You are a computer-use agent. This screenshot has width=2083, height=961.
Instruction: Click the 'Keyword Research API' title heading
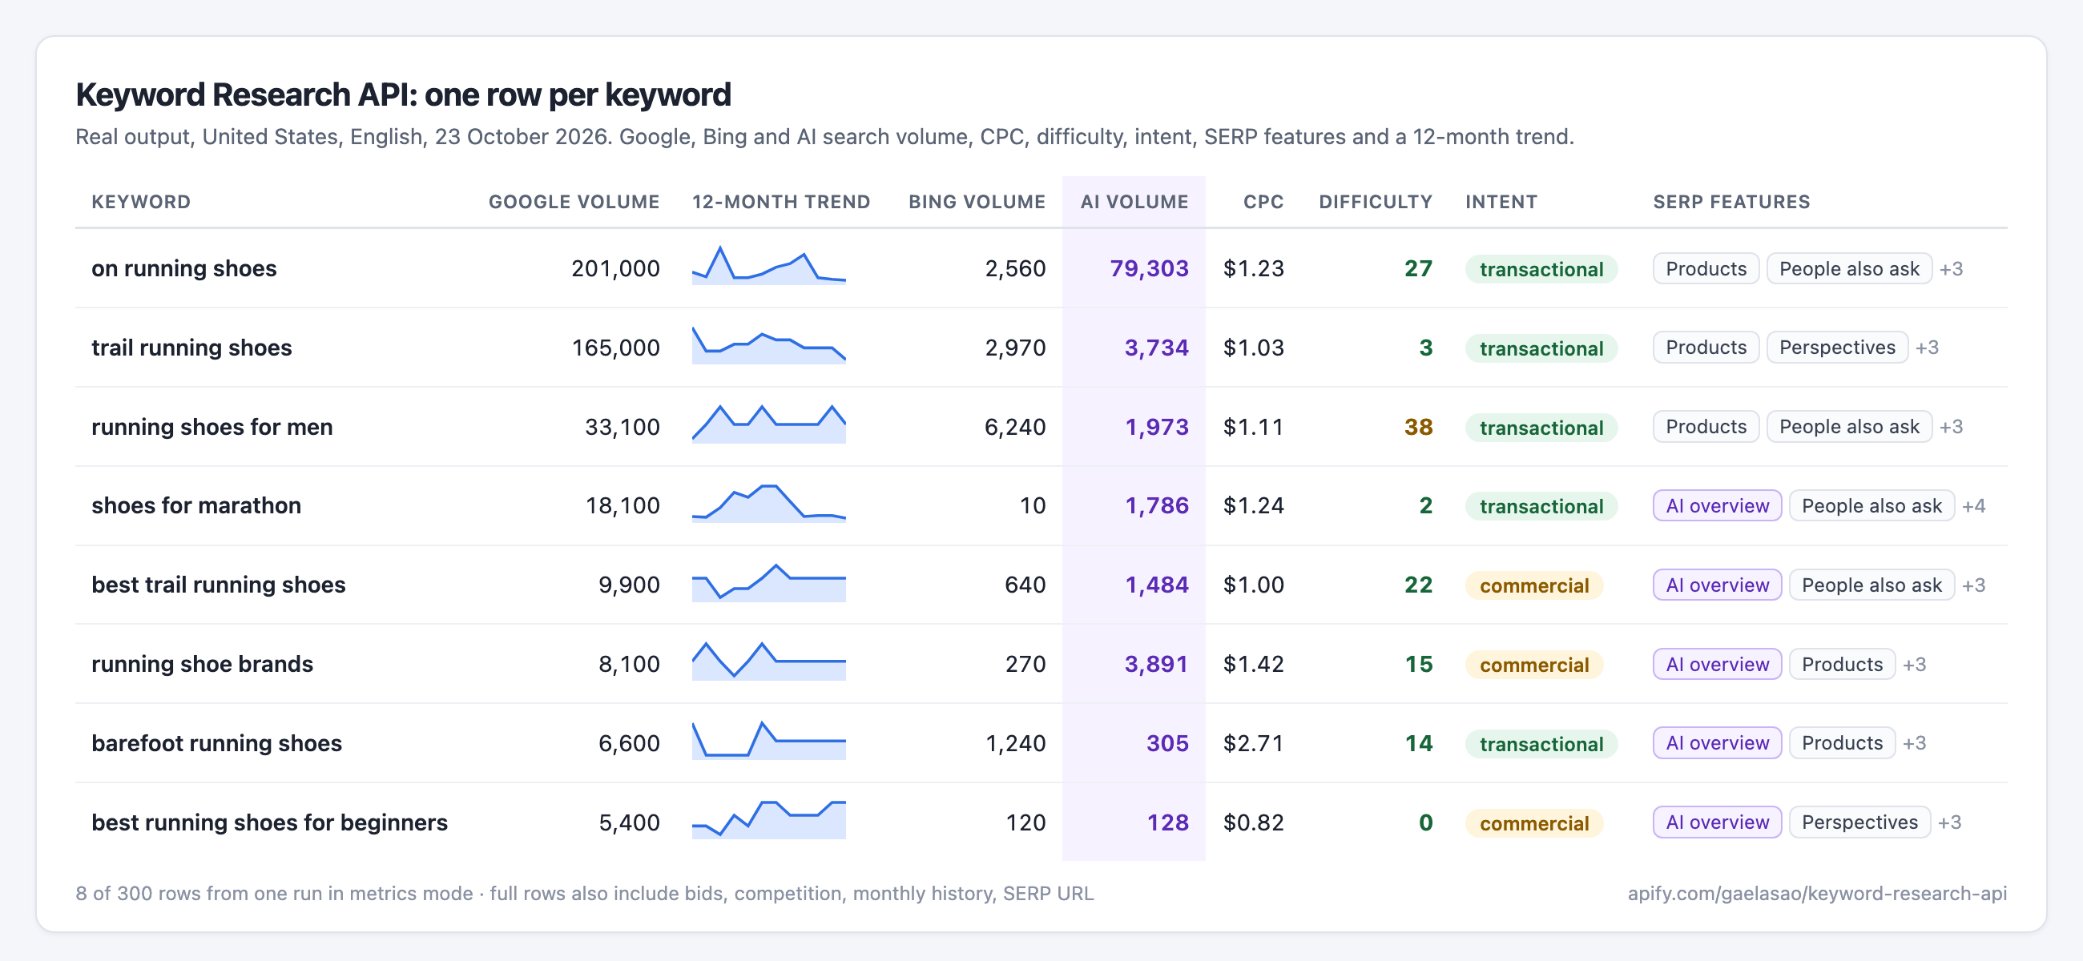tap(403, 94)
